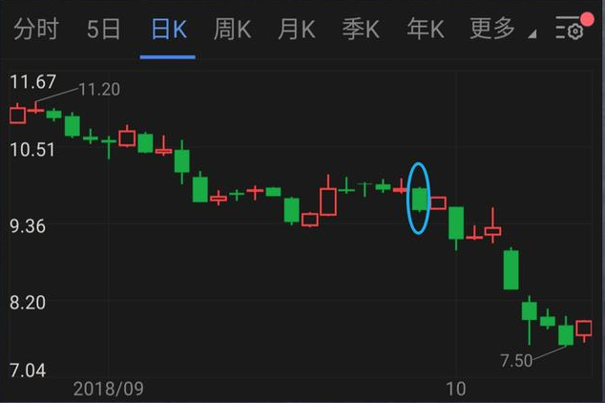Select the 日K tab

pos(169,29)
